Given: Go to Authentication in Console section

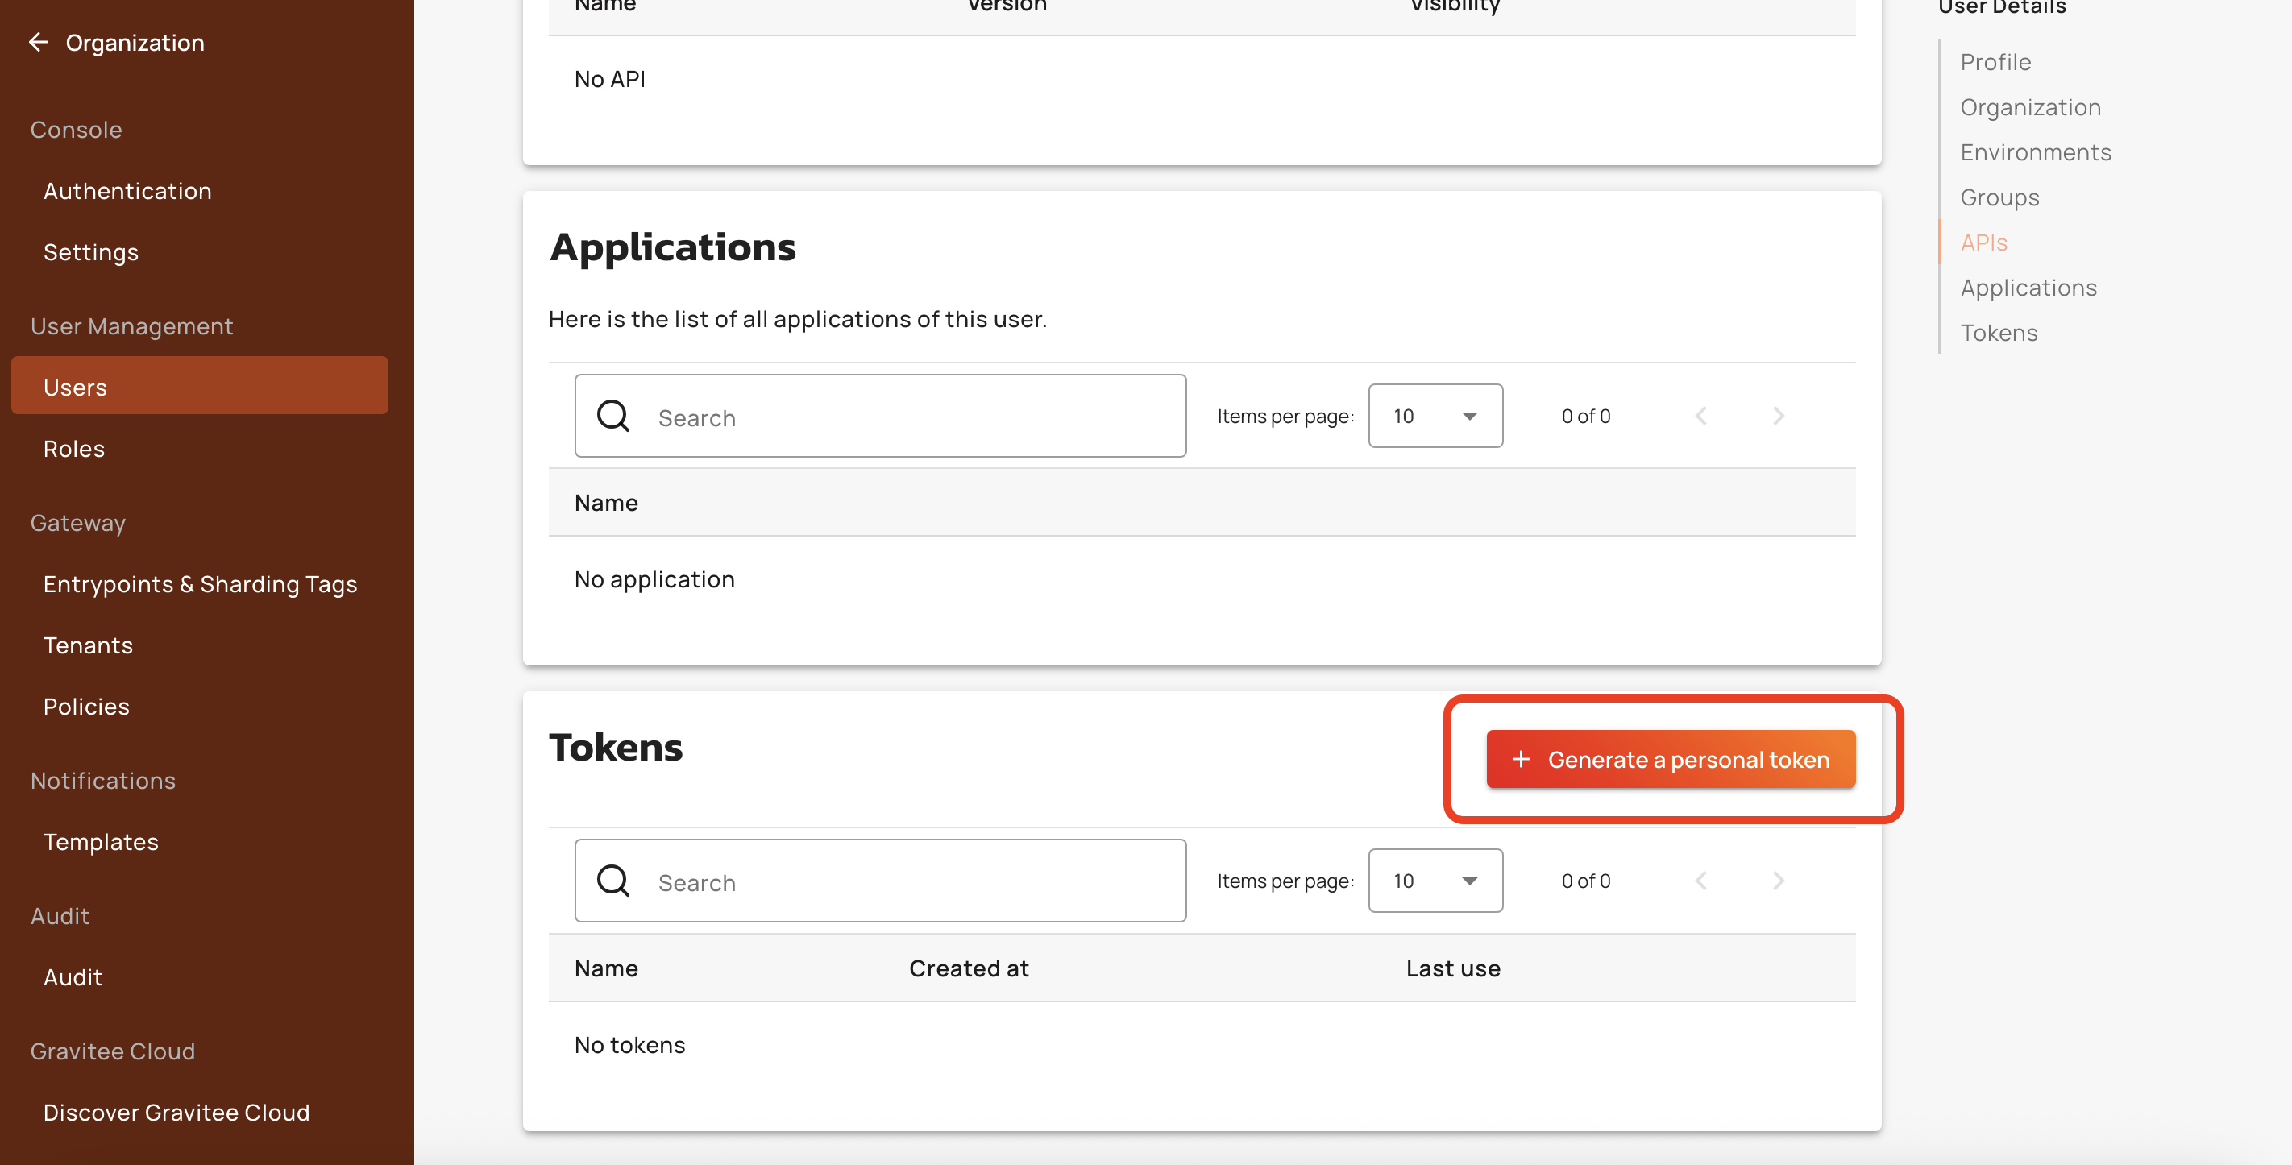Looking at the screenshot, I should point(127,191).
